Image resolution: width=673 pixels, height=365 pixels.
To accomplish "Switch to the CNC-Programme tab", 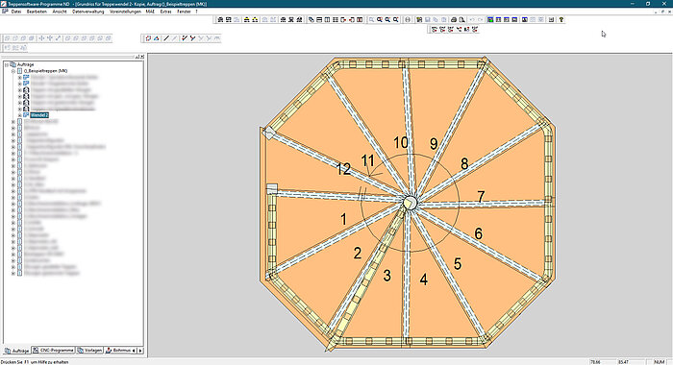I will click(x=54, y=351).
